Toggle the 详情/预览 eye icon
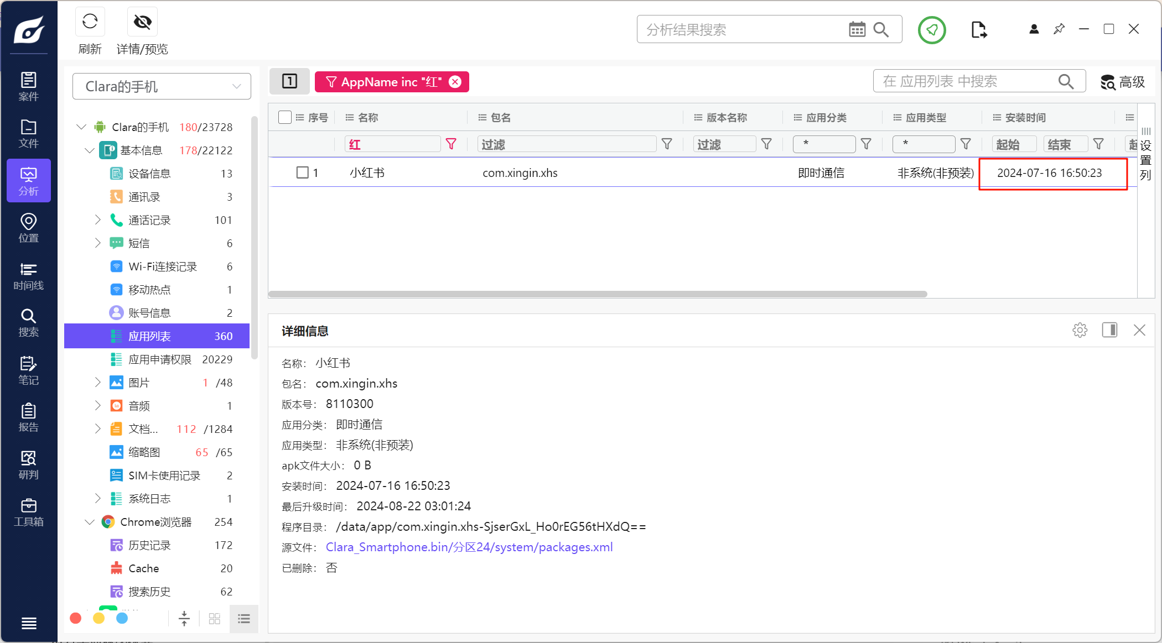This screenshot has height=643, width=1162. click(x=142, y=22)
